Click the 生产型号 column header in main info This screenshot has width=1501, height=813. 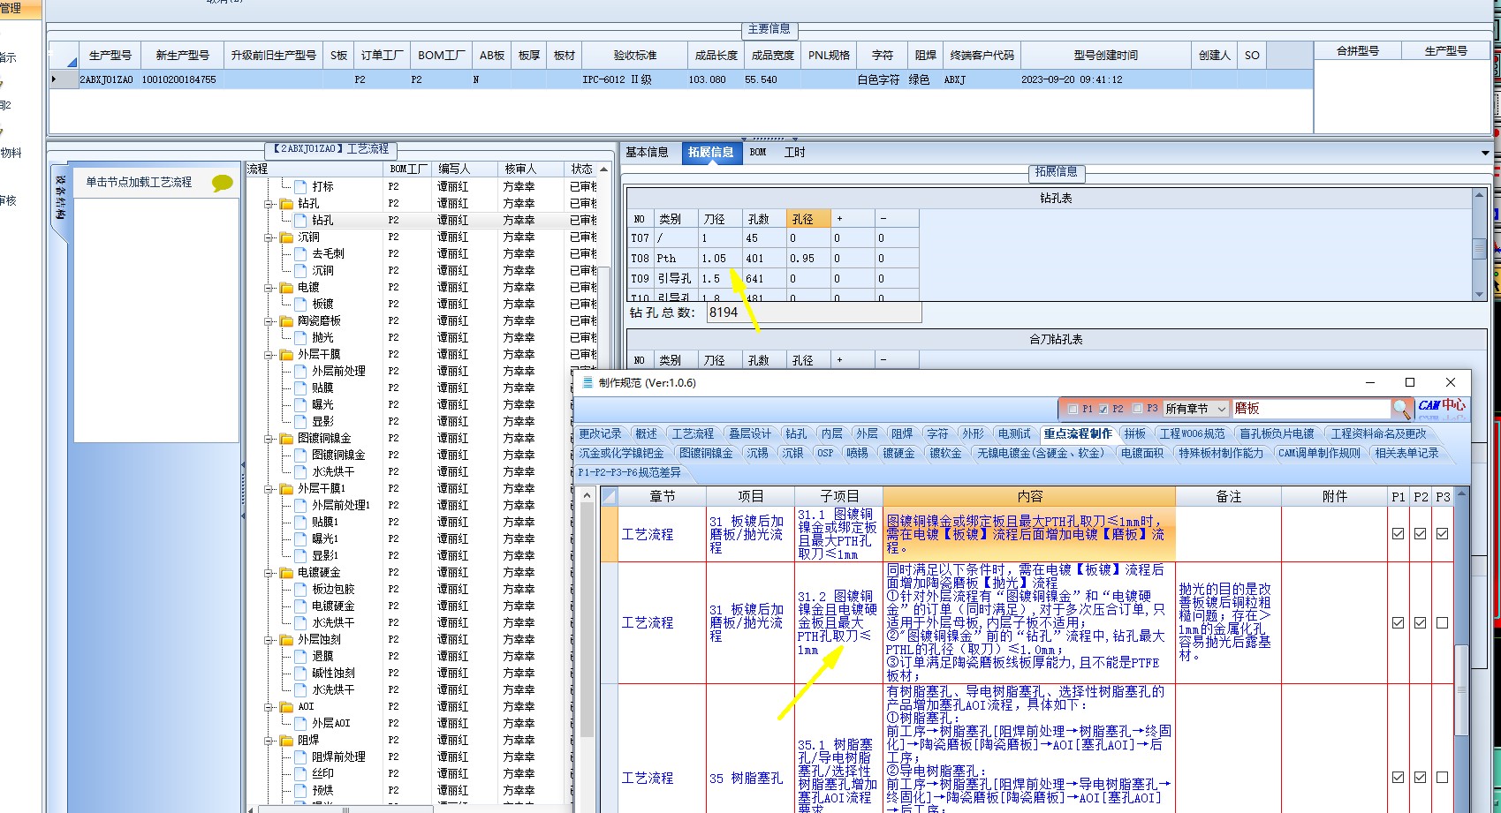point(110,56)
